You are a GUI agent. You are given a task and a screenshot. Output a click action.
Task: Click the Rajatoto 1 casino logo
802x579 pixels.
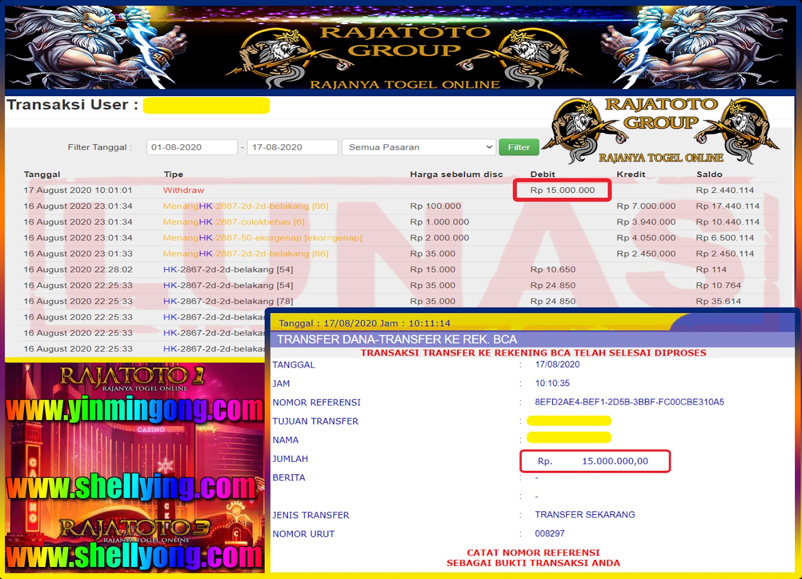click(131, 378)
